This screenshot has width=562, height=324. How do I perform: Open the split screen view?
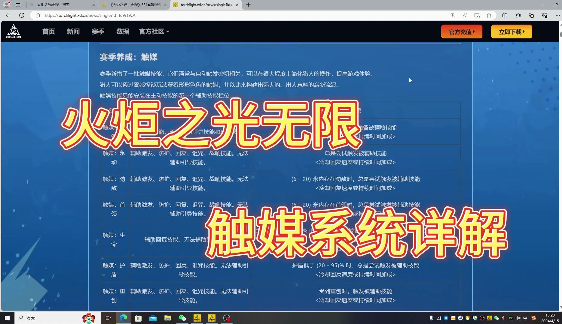[505, 15]
